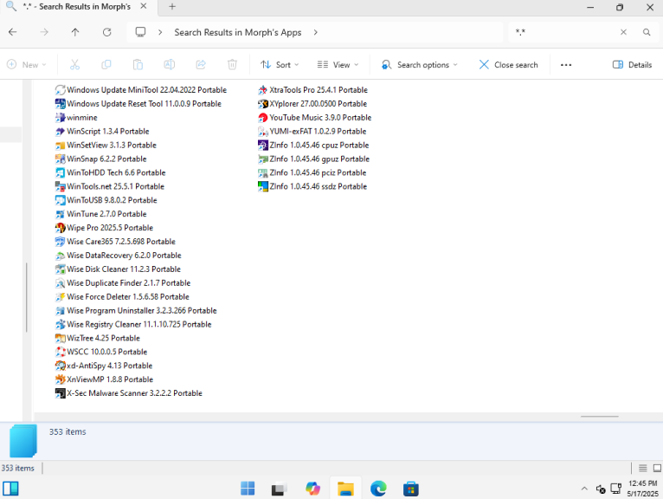
Task: Open the View dropdown
Action: coord(338,65)
